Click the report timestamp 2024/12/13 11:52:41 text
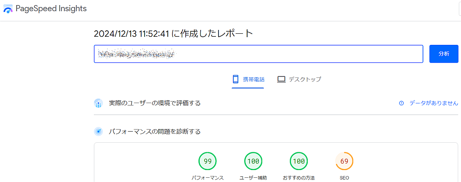461x182 pixels. [131, 34]
